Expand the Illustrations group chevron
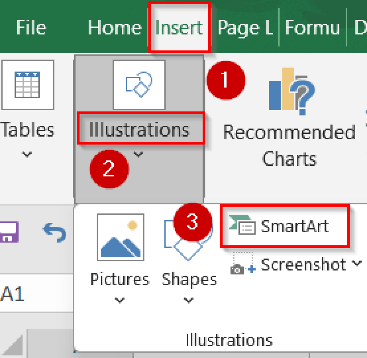This screenshot has width=367, height=358. 138,155
